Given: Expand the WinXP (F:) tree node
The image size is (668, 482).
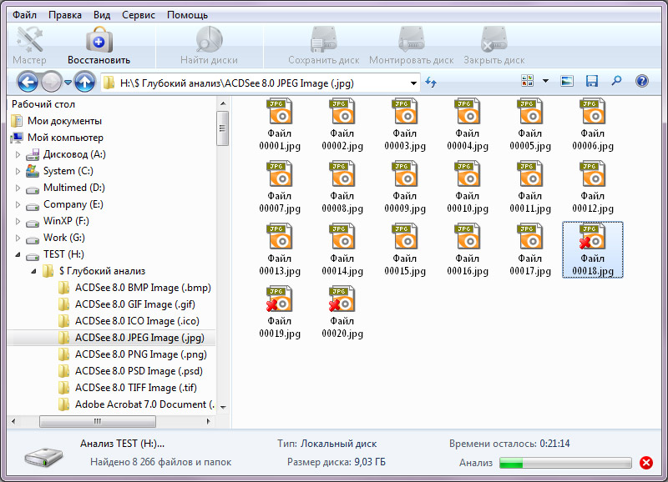Looking at the screenshot, I should [18, 221].
